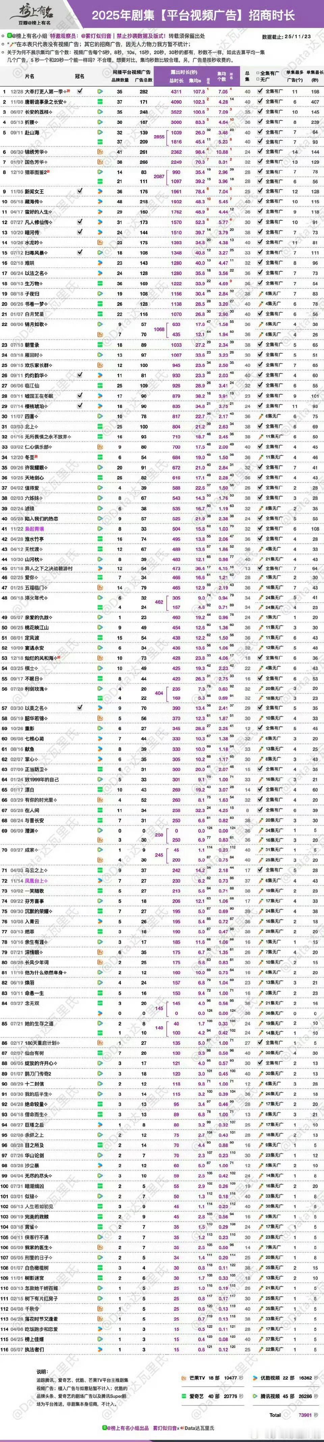Click the green WeChat icon in the footer credit
This screenshot has height=1442, width=324.
pyautogui.click(x=105, y=1429)
